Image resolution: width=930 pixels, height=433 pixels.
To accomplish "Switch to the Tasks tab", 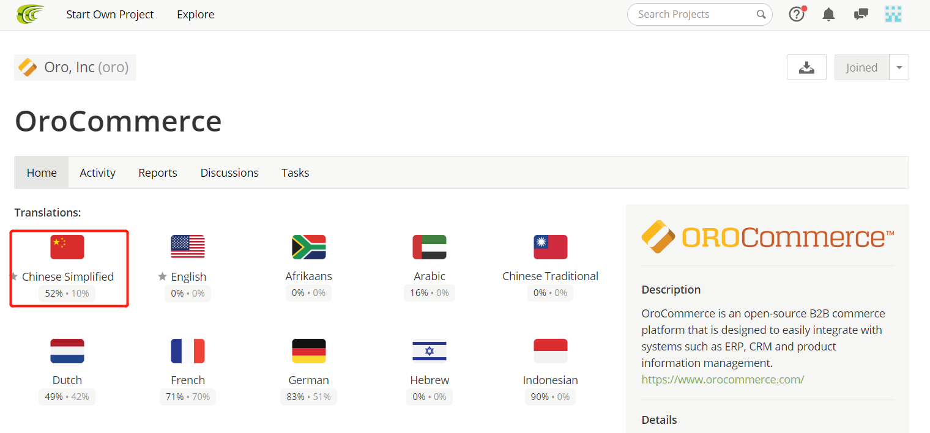I will pos(296,172).
